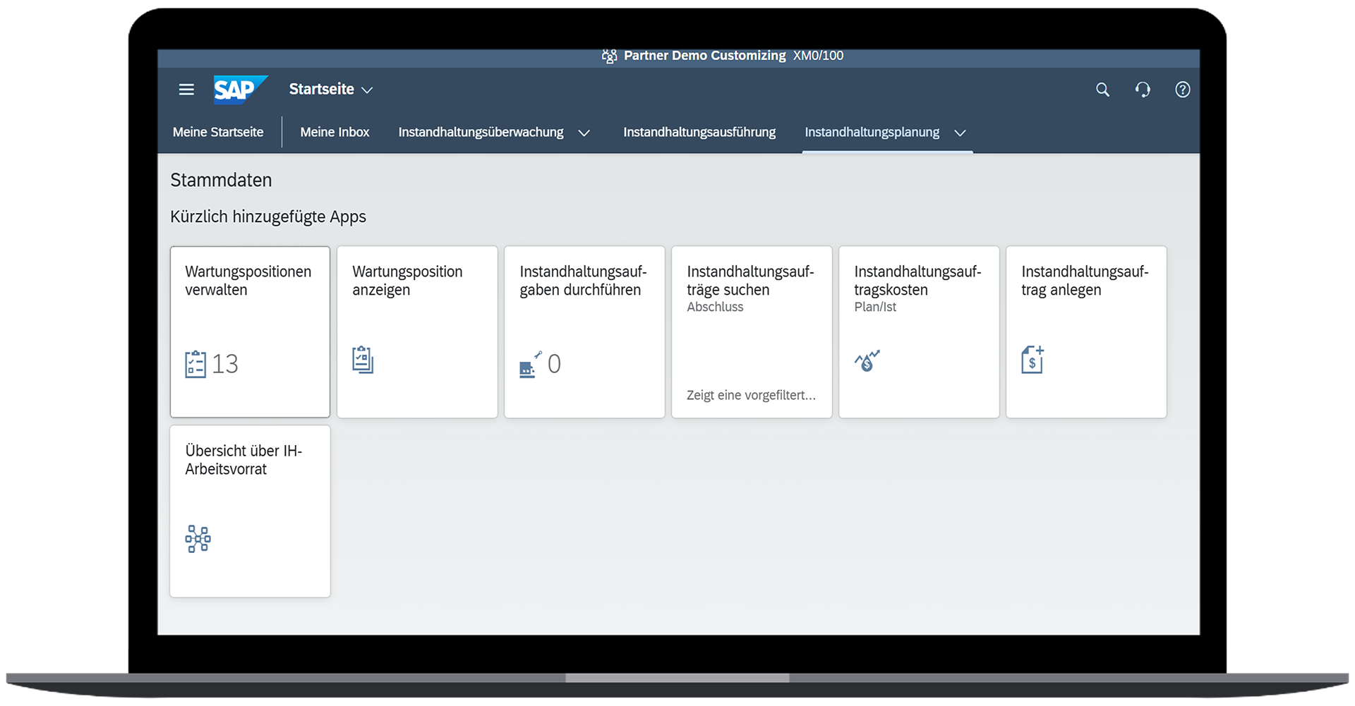Click the checklist icon in Wartungspositionen verwalten

[195, 364]
